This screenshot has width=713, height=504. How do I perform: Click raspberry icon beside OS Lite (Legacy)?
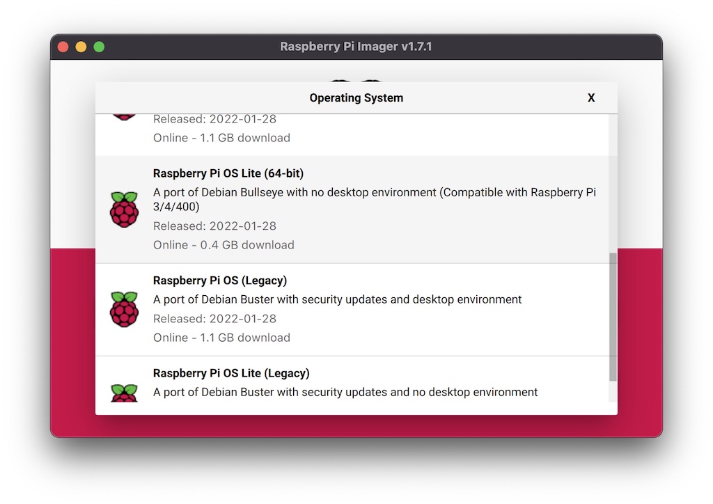[124, 393]
